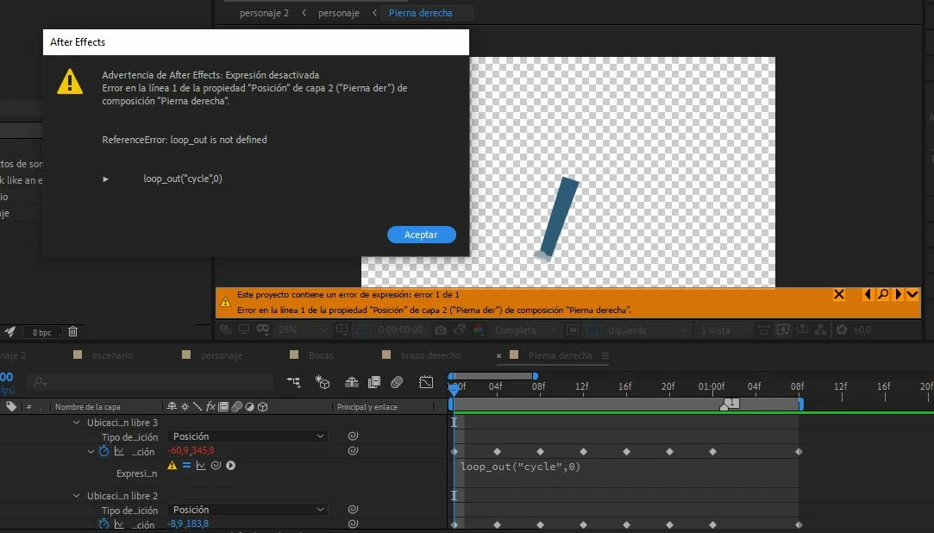Dismiss the orange expression error banner
The width and height of the screenshot is (934, 533).
click(838, 294)
